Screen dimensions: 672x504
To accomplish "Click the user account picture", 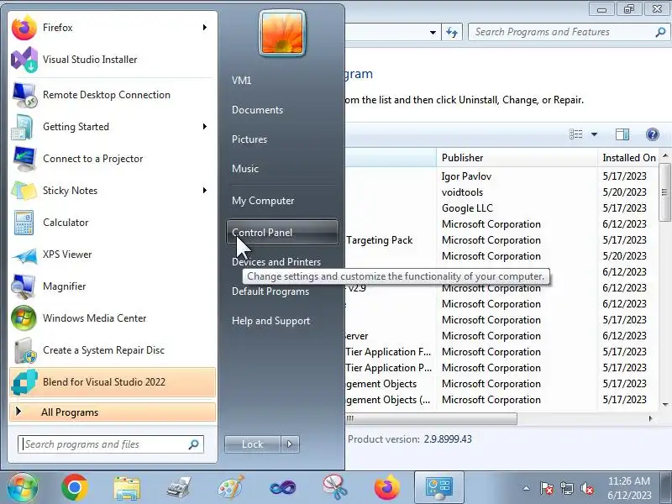I will point(282,34).
